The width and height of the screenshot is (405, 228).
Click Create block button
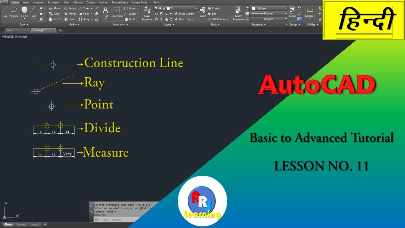click(x=214, y=9)
